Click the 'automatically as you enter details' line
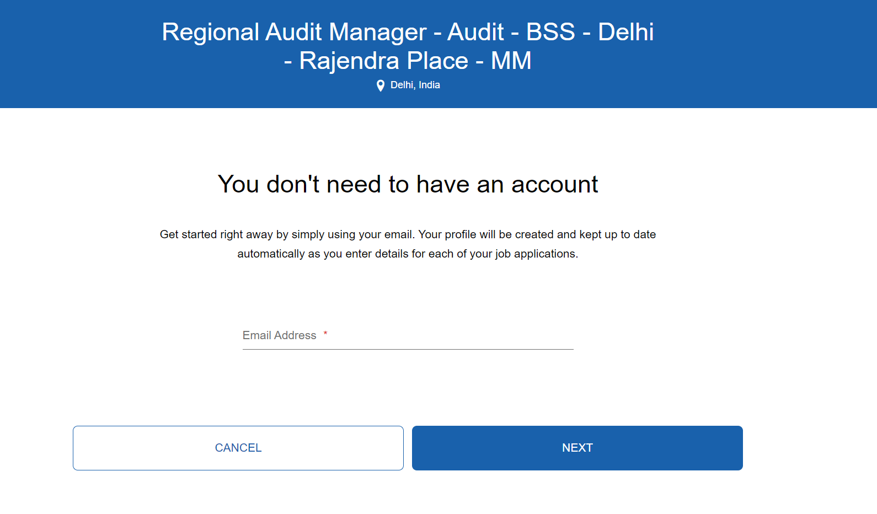 tap(408, 254)
